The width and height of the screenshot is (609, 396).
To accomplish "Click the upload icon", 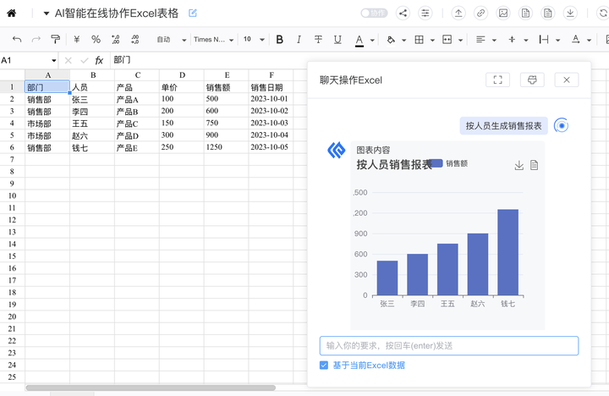I will 458,14.
